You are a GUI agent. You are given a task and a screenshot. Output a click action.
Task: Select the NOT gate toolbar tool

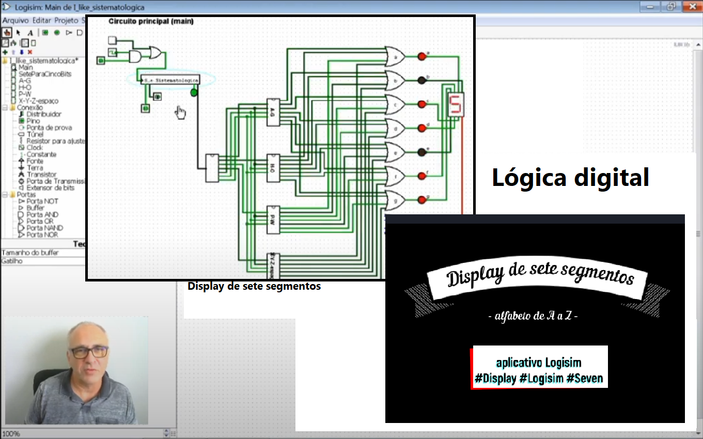click(69, 33)
